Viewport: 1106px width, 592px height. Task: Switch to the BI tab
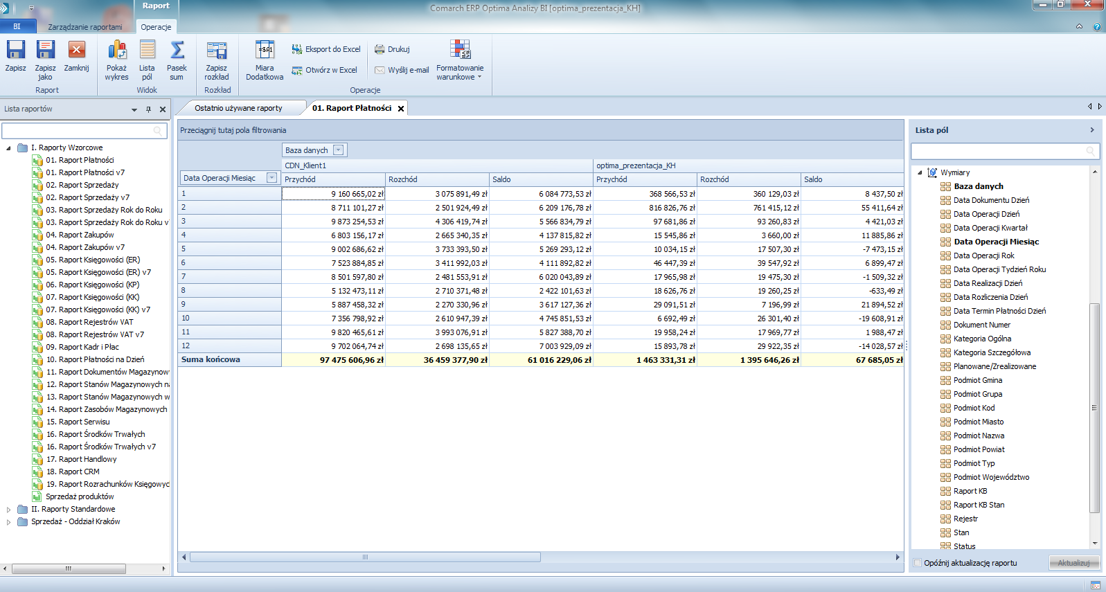pyautogui.click(x=17, y=27)
